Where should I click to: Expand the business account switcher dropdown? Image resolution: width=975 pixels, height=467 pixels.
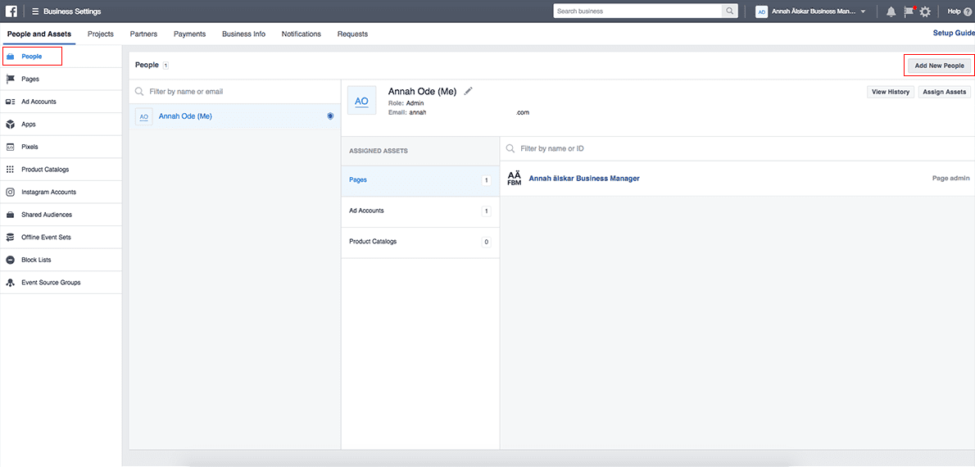click(863, 11)
